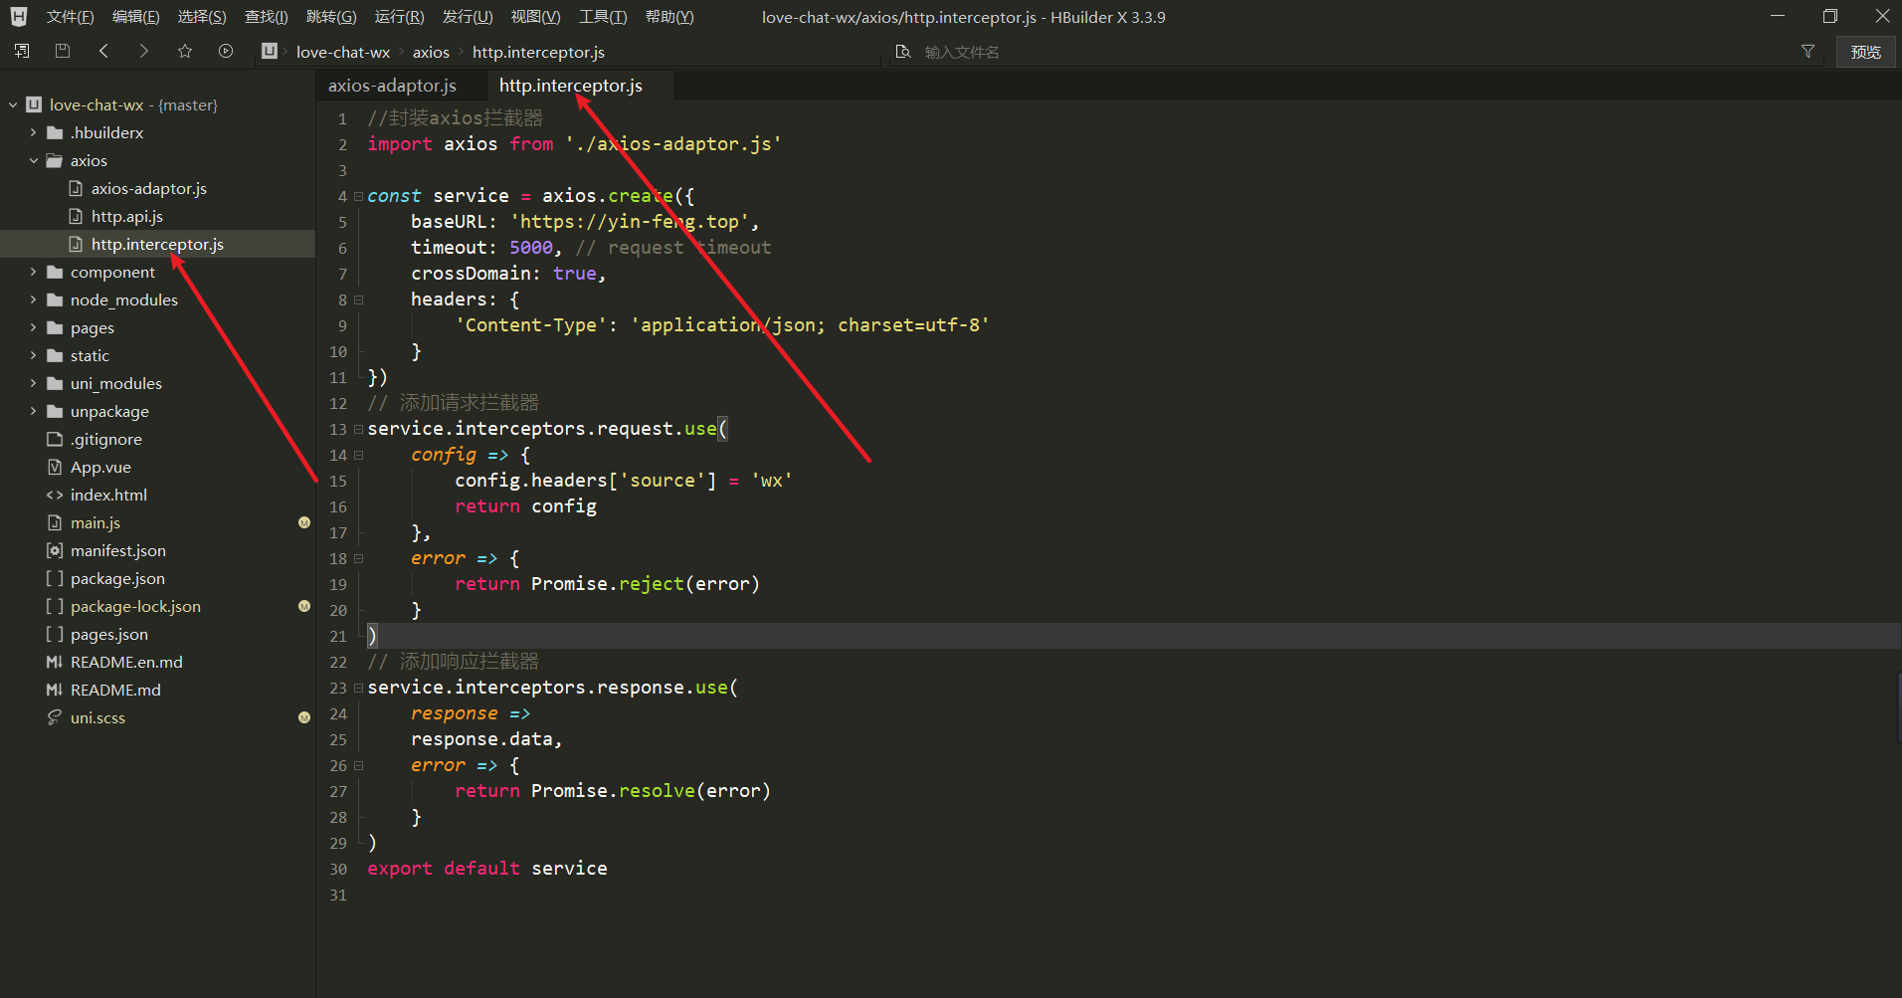Fold the config arrow function at line 14

coord(358,455)
